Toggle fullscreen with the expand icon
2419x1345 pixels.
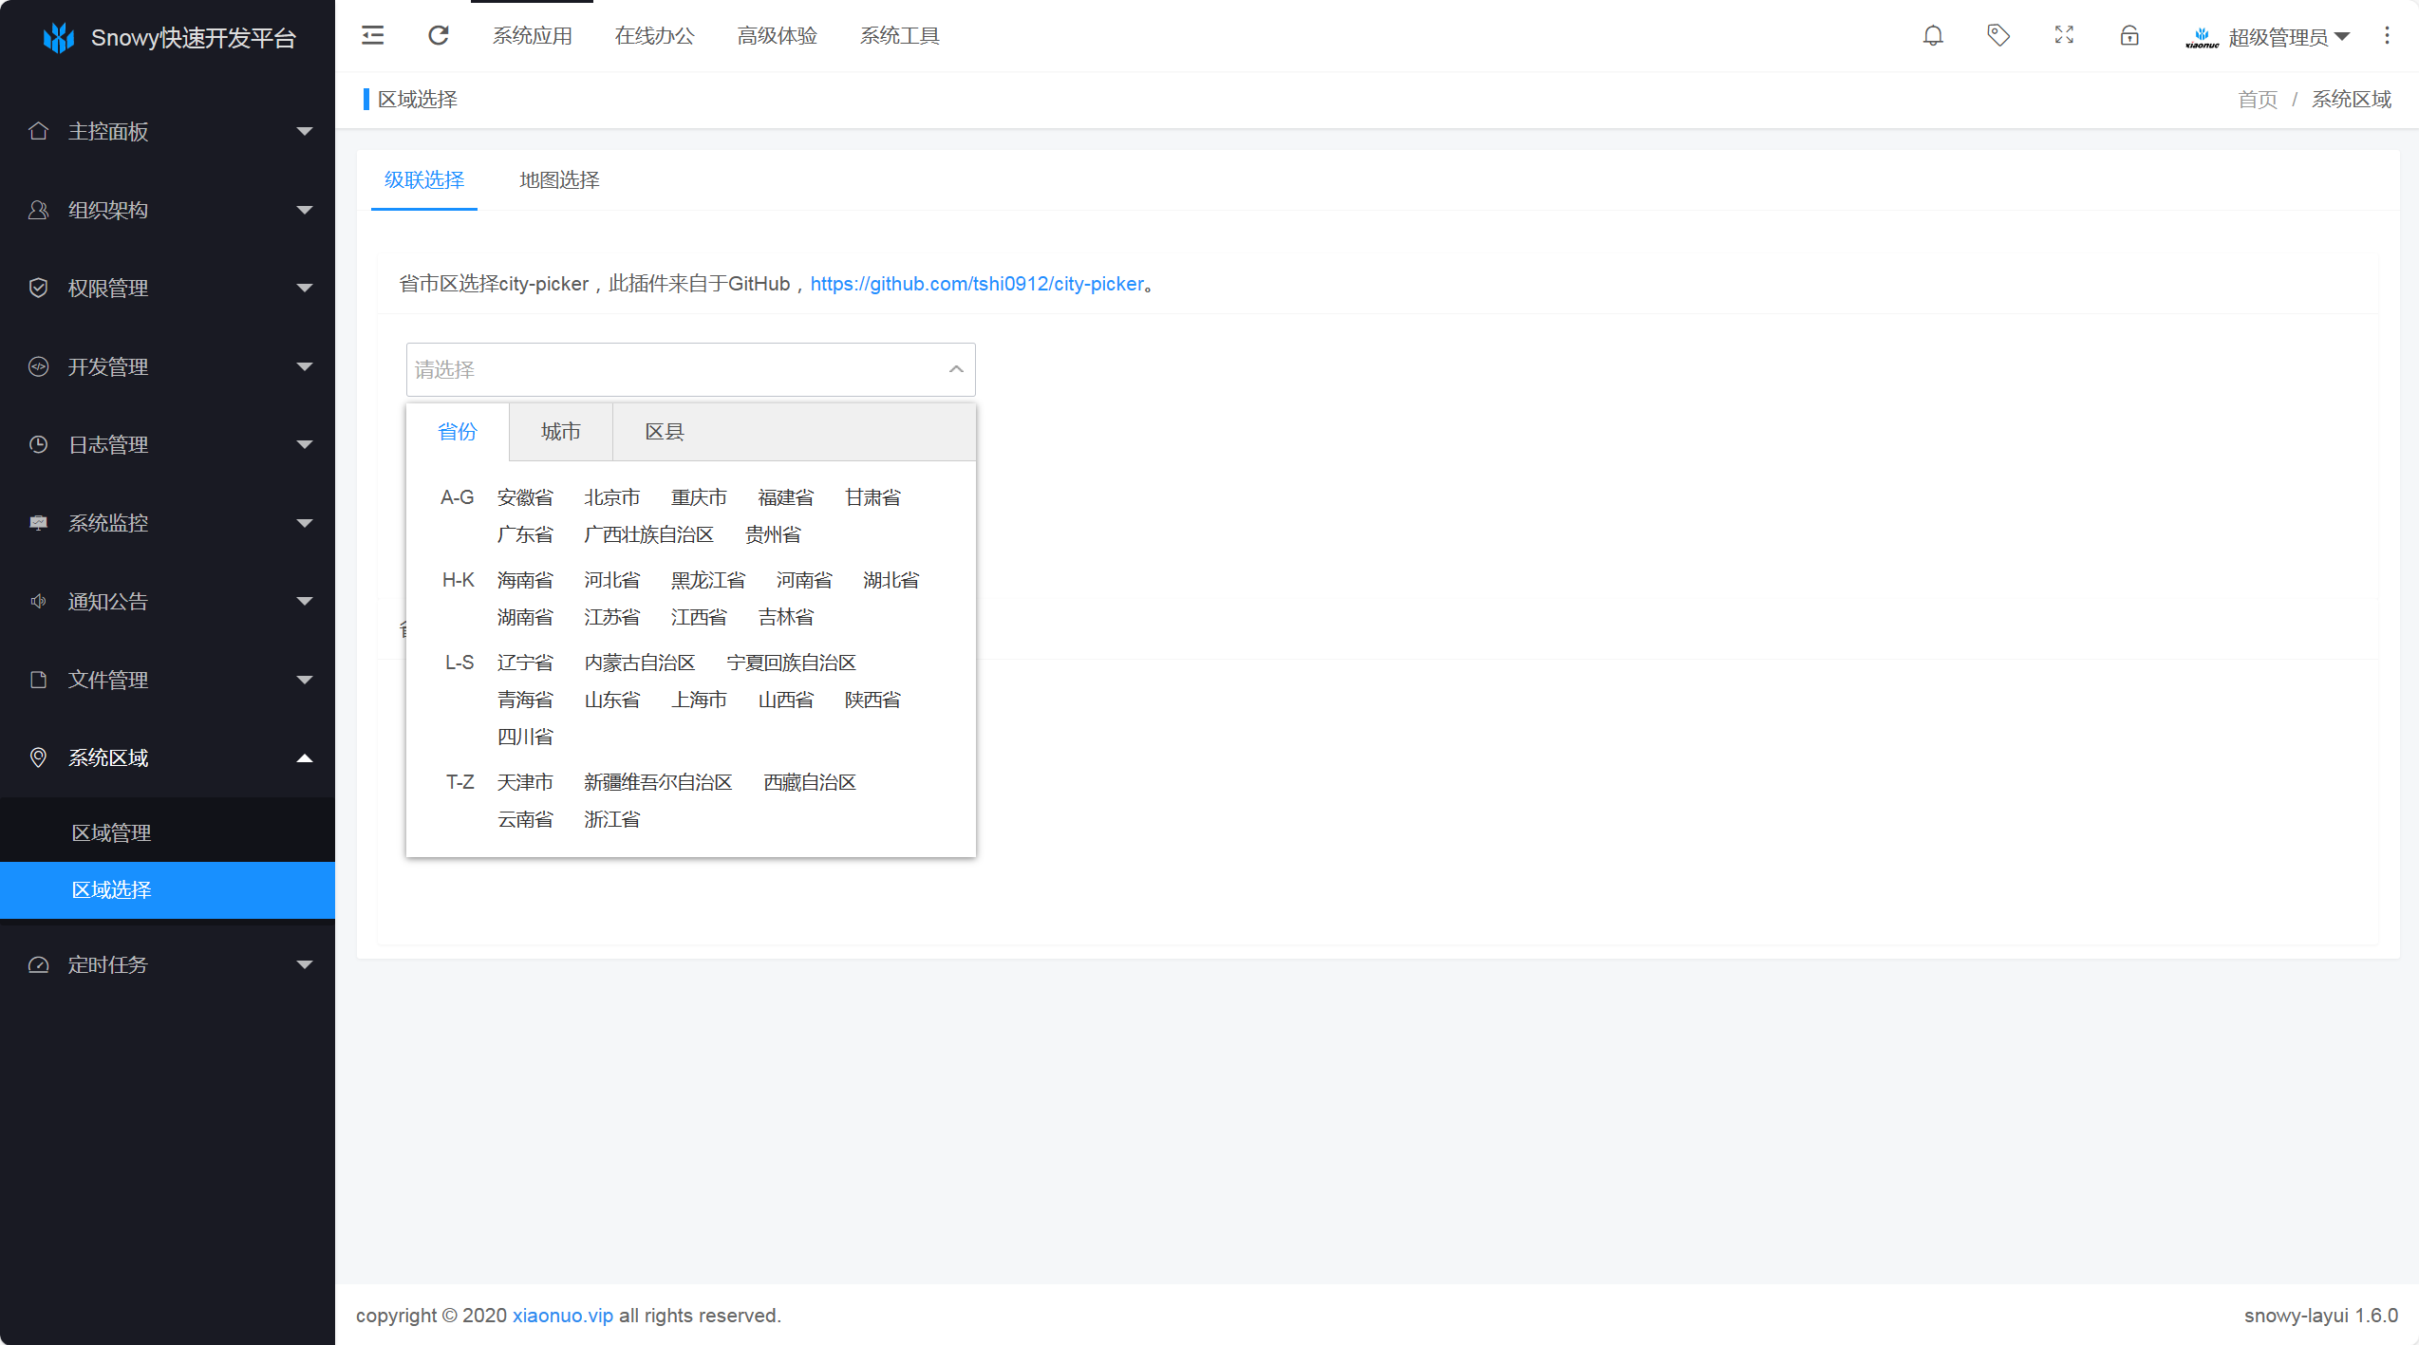(2064, 36)
